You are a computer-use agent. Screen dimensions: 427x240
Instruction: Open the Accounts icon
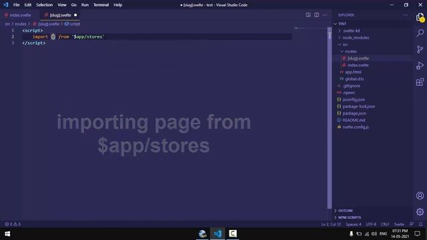pyautogui.click(x=420, y=195)
